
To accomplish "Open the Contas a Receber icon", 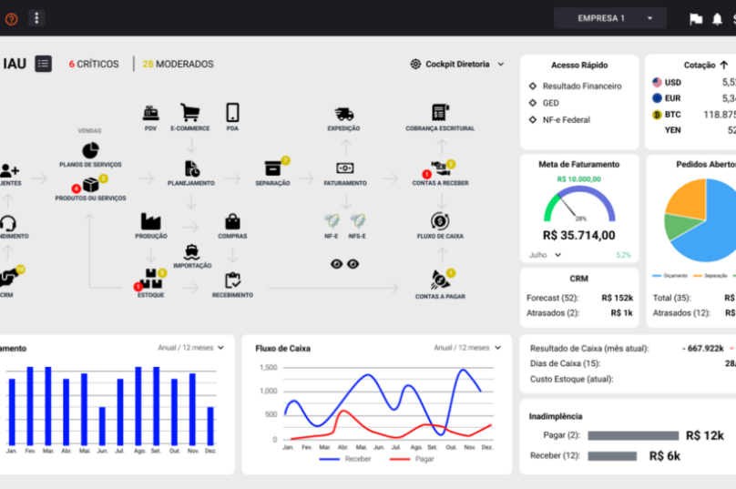I will coord(440,168).
